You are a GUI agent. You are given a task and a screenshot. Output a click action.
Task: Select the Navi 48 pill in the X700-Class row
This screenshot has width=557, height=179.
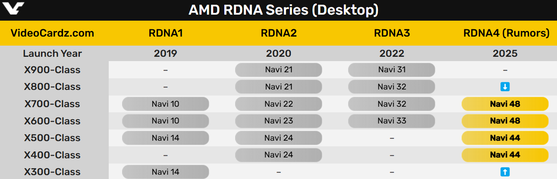[x=505, y=104]
